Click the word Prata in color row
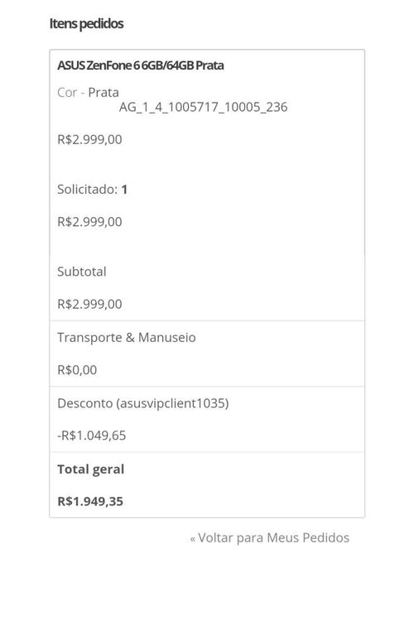 pos(103,92)
